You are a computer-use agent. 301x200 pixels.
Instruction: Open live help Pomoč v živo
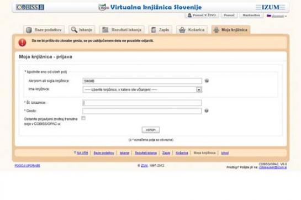(x=202, y=15)
